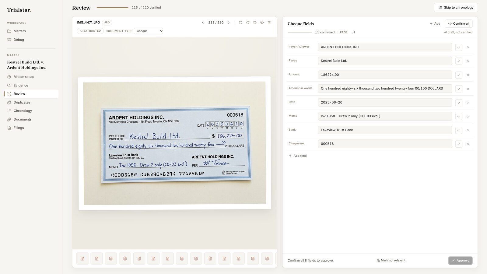Click Add field below Cheque no.
The height and width of the screenshot is (274, 487).
(x=298, y=156)
